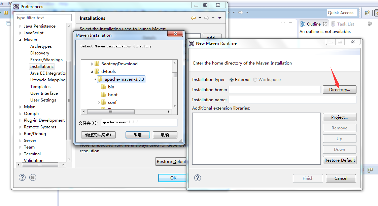Screen dimensions: 378x206
Task: Minimize the editor area view
Action: [x=283, y=23]
